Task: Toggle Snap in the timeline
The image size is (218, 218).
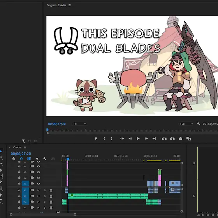Action: [21, 159]
